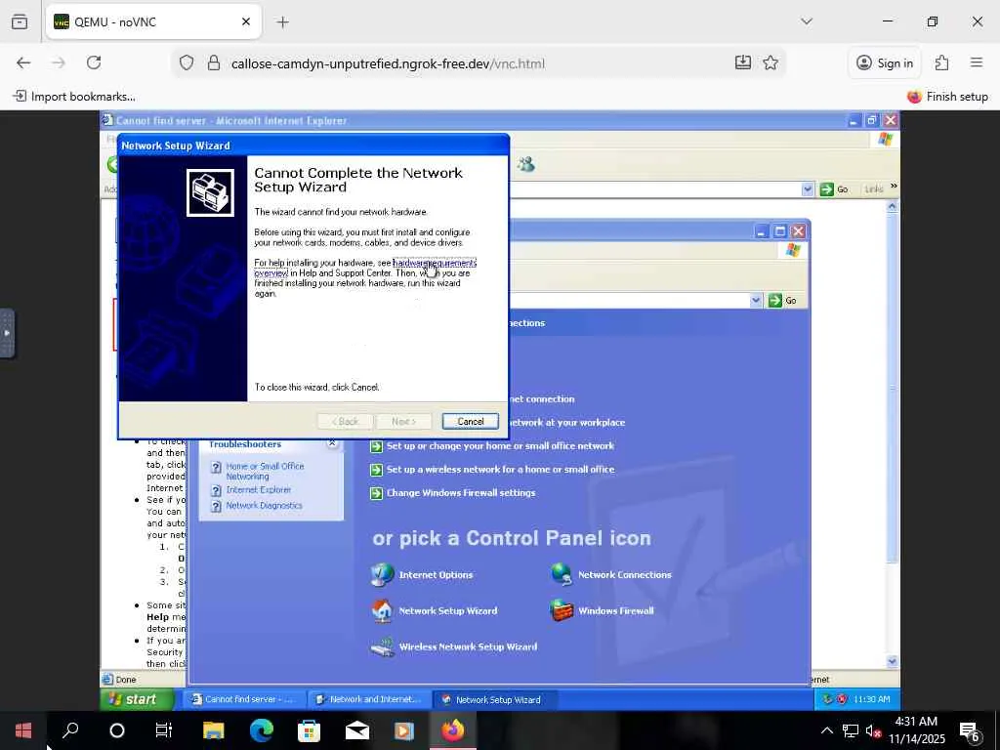Click Go button in Control Panel address bar
This screenshot has height=750, width=1000.
(783, 301)
